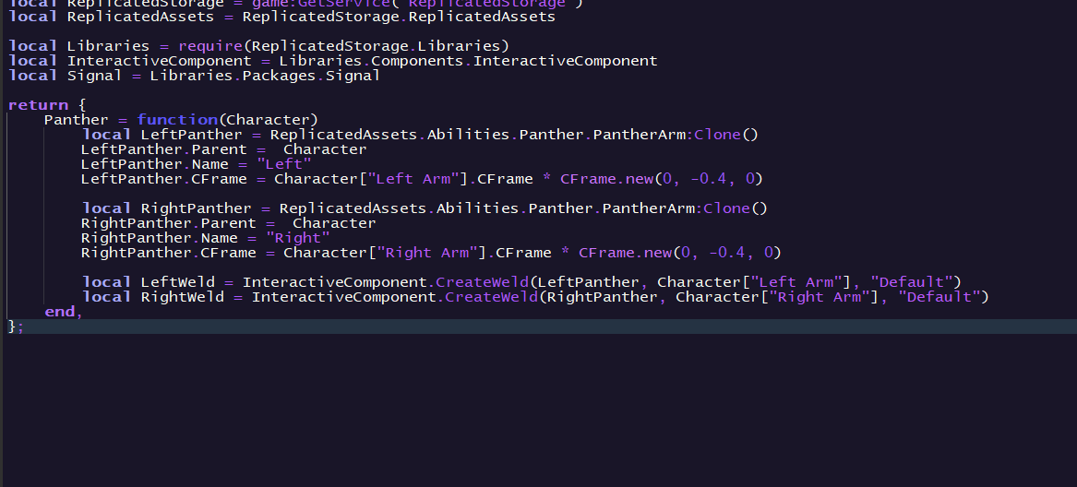1077x487 pixels.
Task: Click the "LeftPanther.Parent" assignment line
Action: coord(224,149)
